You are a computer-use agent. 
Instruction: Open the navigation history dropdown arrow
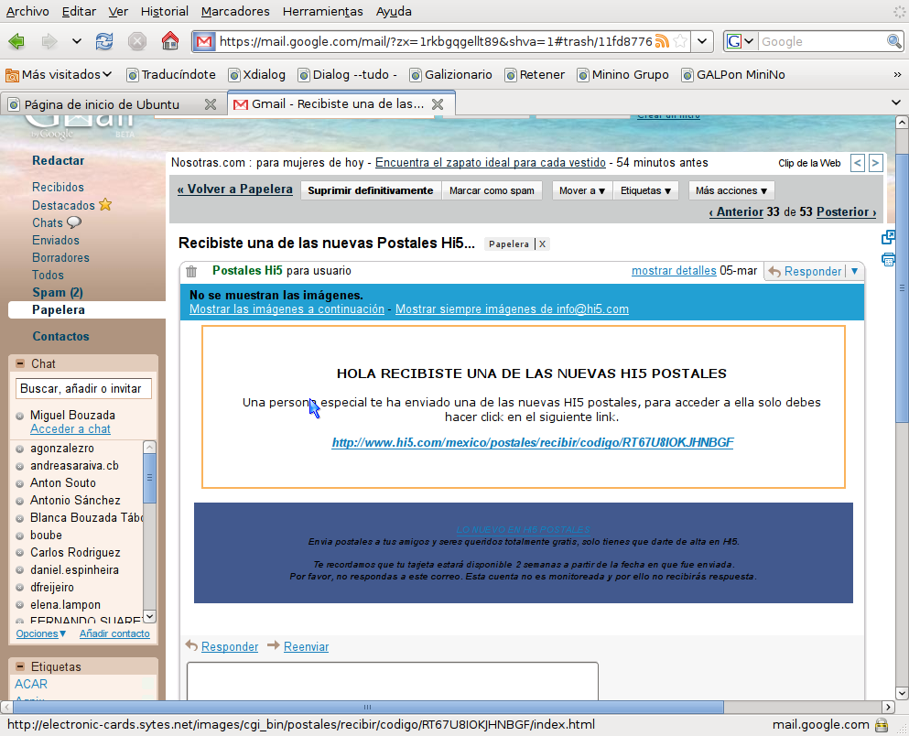pos(77,41)
